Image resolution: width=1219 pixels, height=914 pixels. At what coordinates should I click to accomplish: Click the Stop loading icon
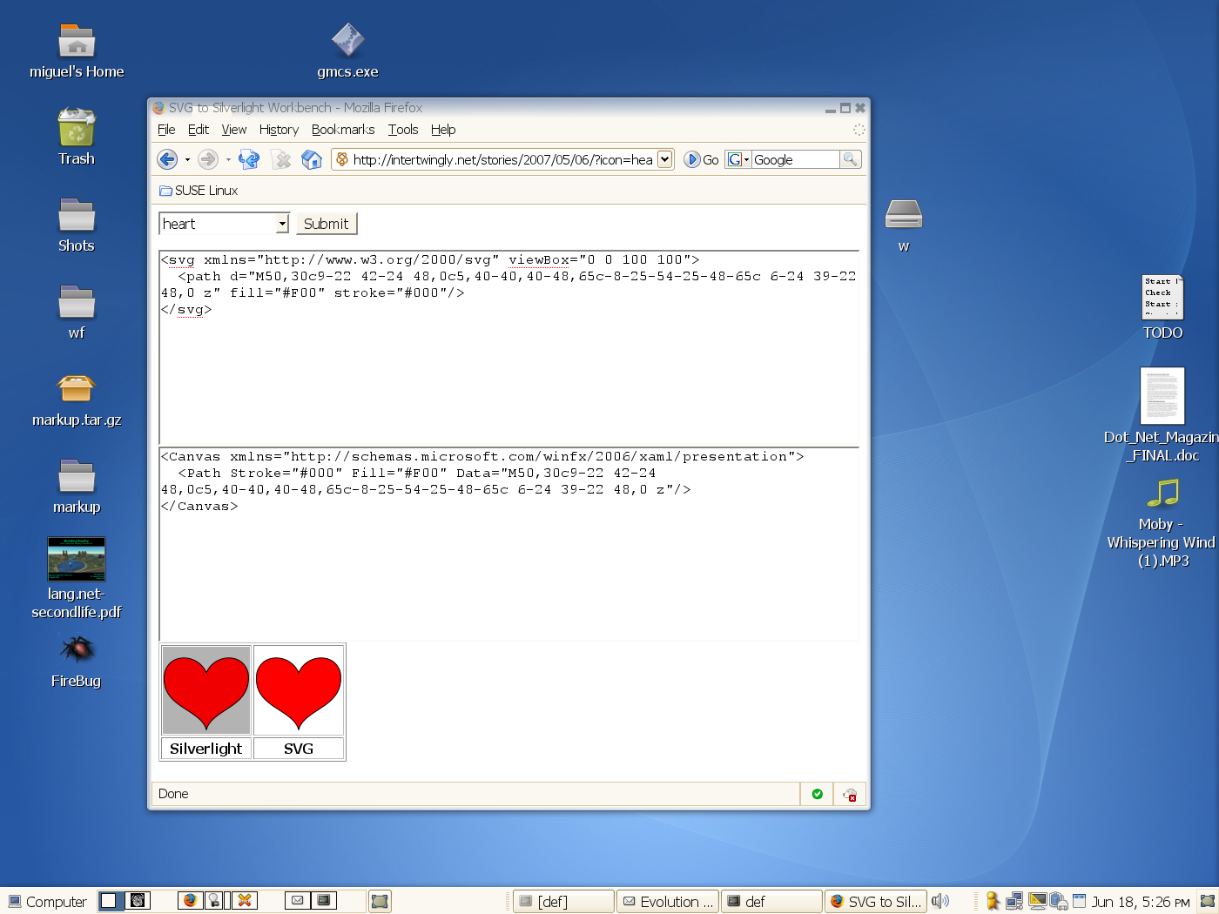pyautogui.click(x=281, y=159)
